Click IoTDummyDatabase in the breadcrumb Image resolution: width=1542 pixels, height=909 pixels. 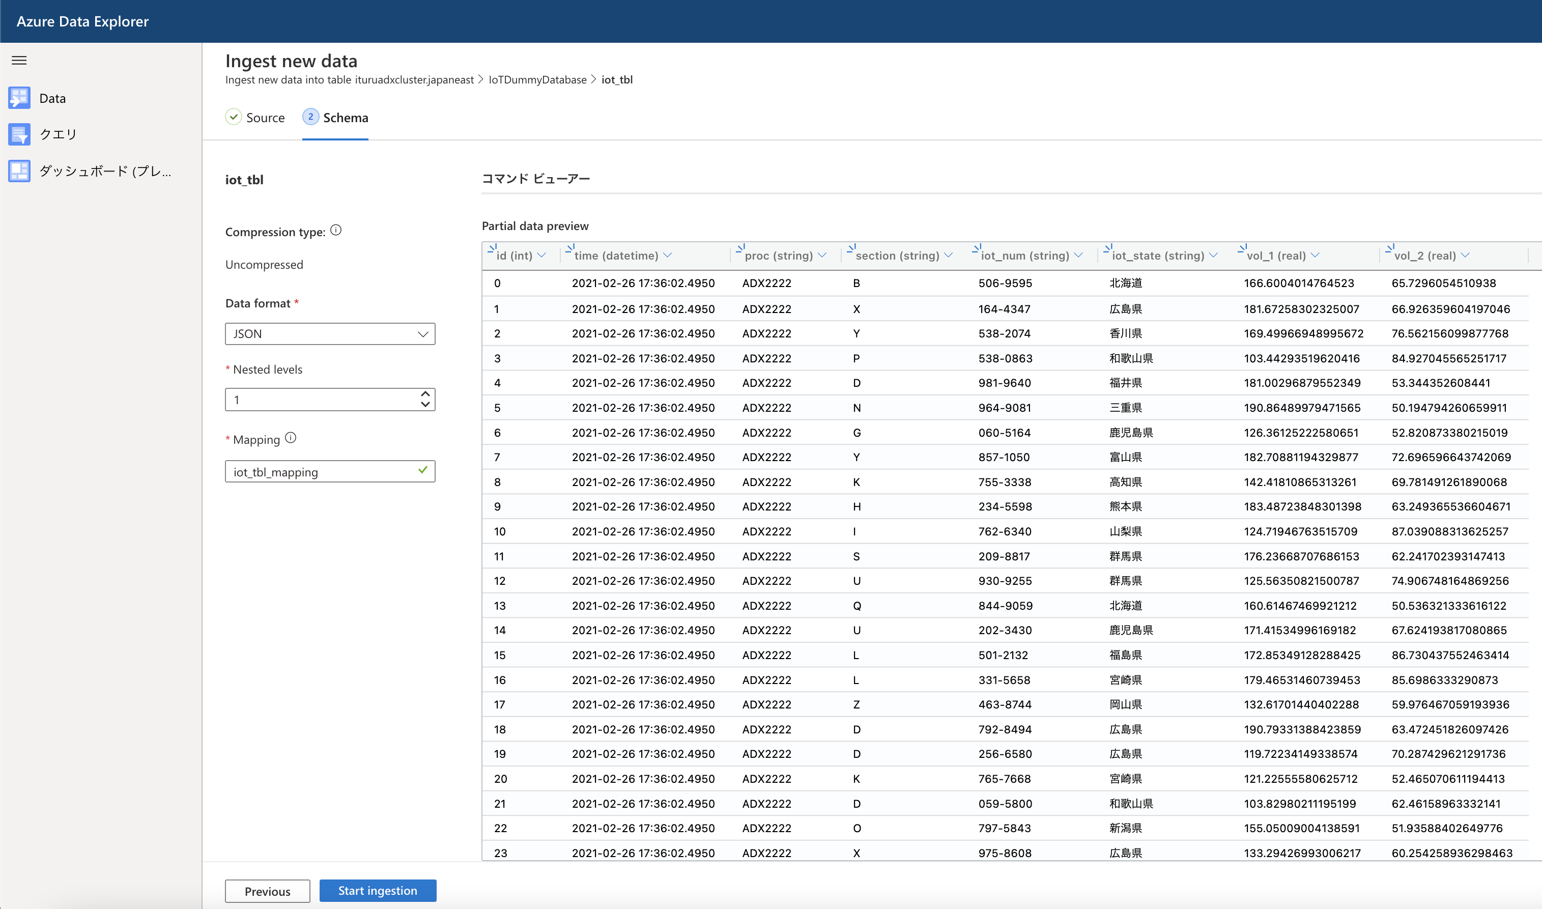[537, 79]
